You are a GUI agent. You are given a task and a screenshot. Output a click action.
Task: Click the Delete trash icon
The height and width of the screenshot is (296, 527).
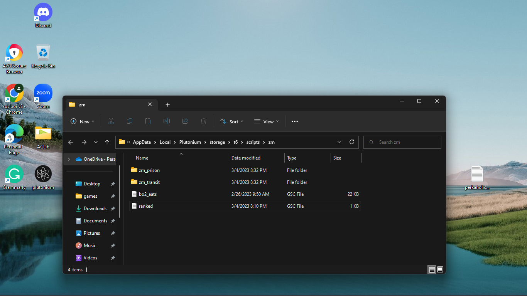coord(204,121)
